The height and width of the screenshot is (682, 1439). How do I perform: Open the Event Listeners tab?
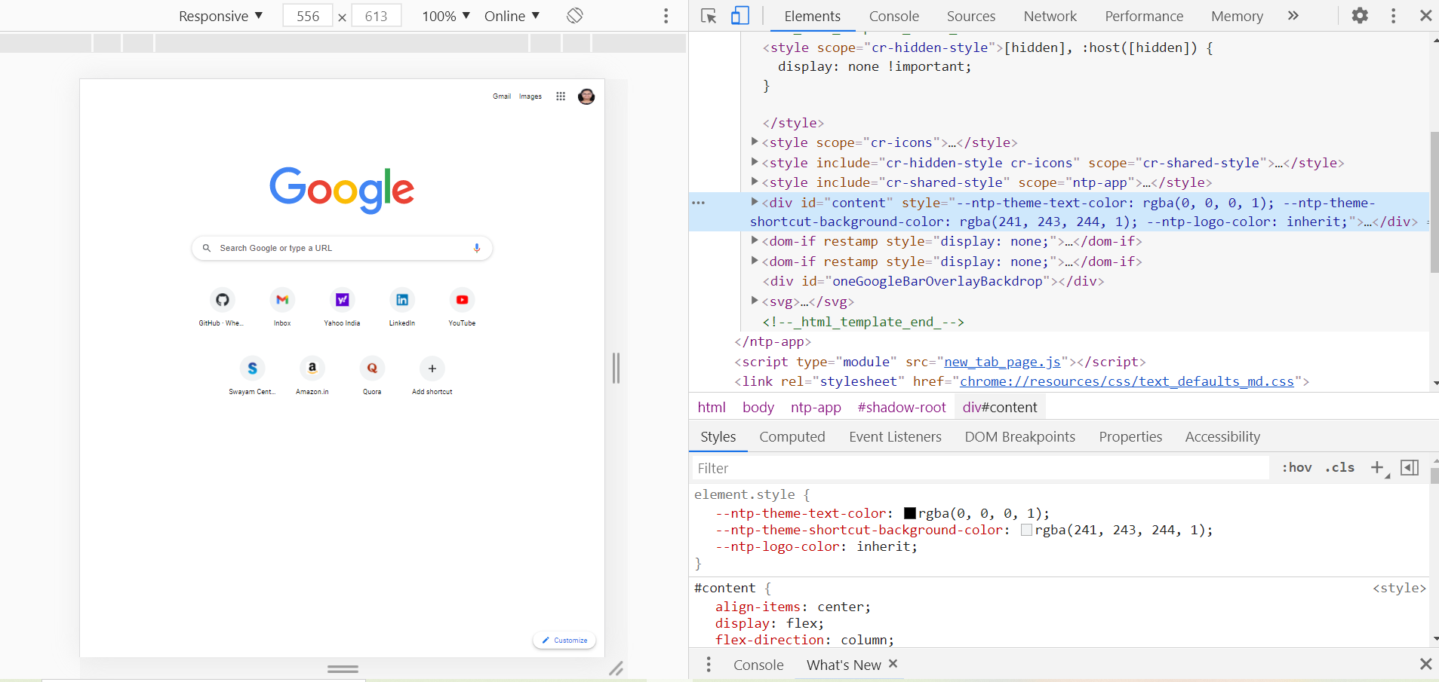coord(895,437)
